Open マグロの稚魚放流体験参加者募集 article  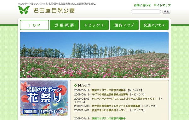pyautogui.click(x=110, y=95)
